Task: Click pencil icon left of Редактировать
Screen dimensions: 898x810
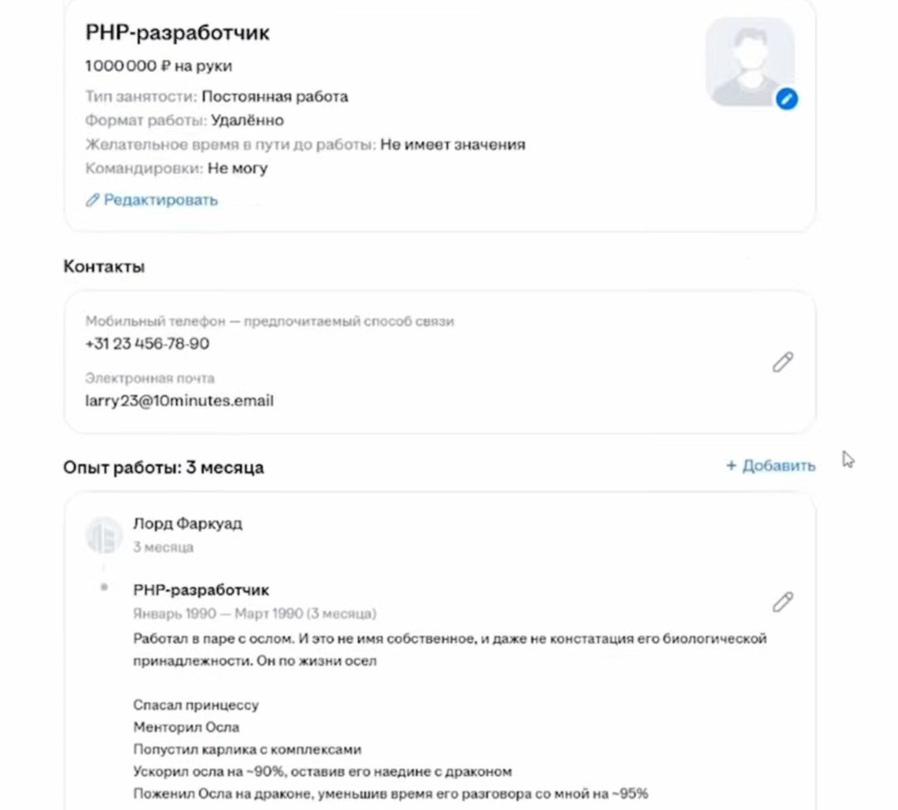Action: (92, 200)
